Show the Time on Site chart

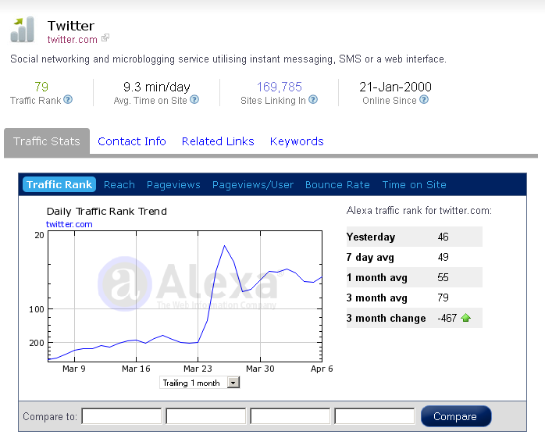point(415,184)
